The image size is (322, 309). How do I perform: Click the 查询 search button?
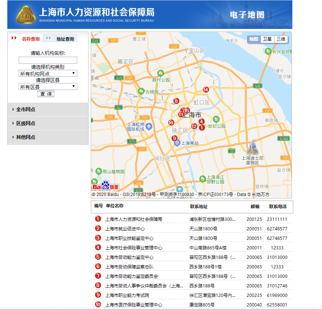[x=46, y=94]
